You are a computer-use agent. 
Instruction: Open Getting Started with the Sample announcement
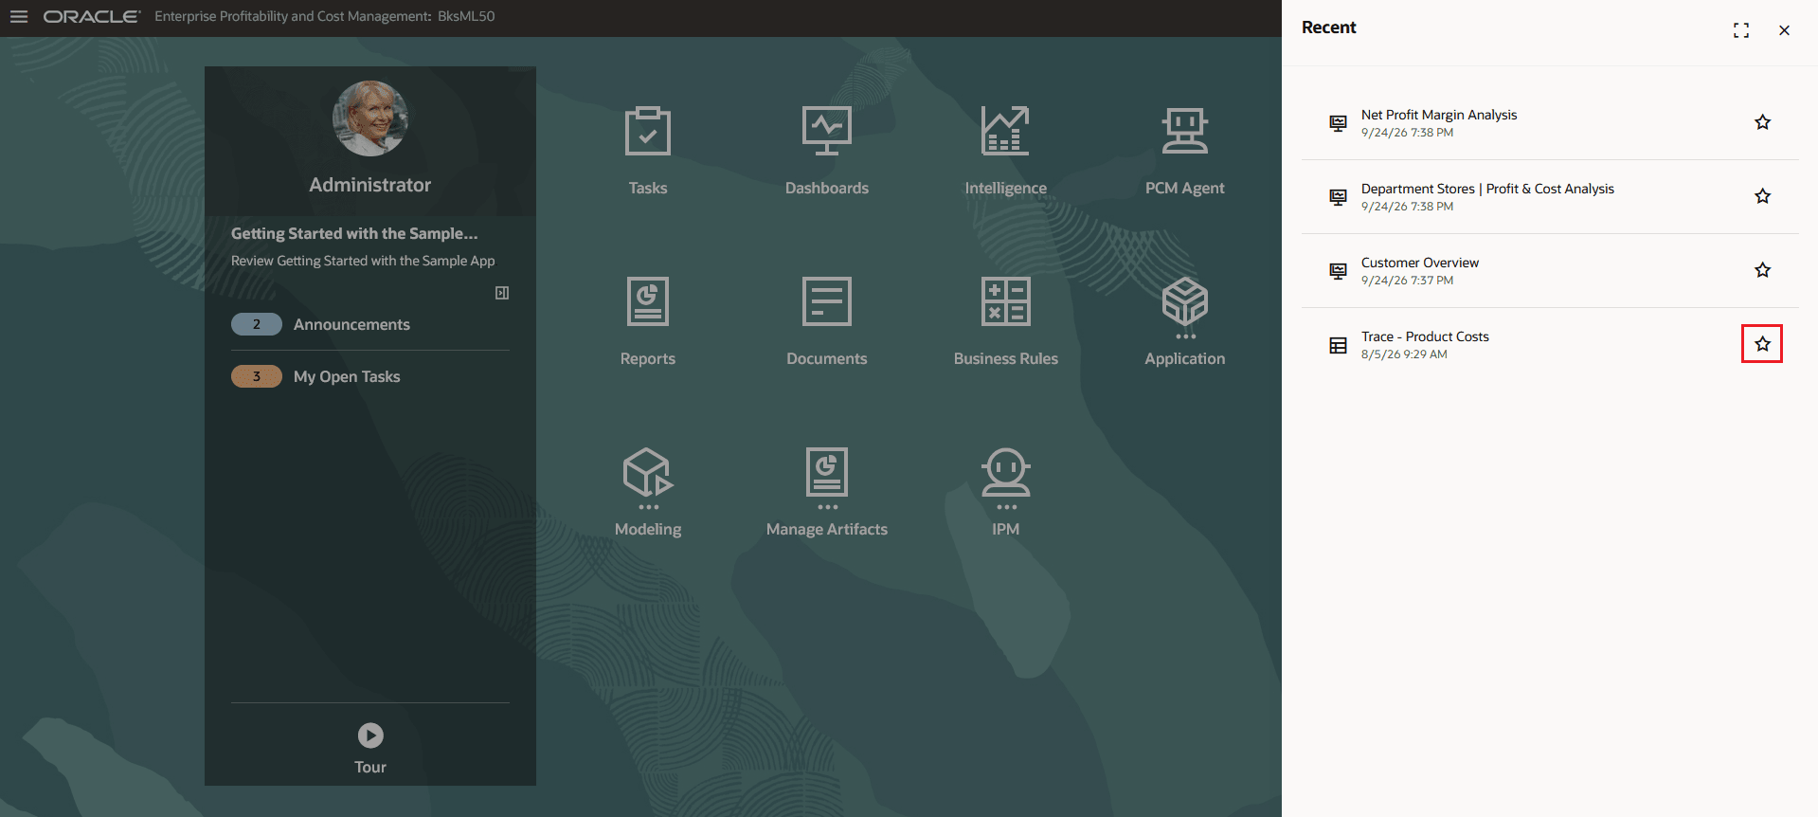tap(354, 233)
